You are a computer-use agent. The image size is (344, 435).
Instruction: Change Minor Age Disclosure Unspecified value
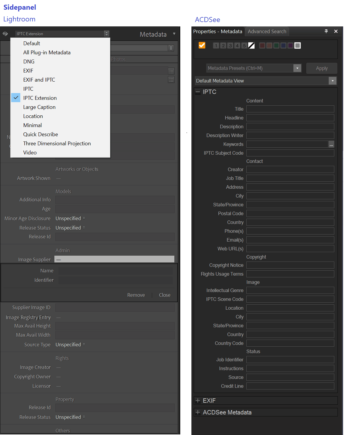(x=70, y=218)
